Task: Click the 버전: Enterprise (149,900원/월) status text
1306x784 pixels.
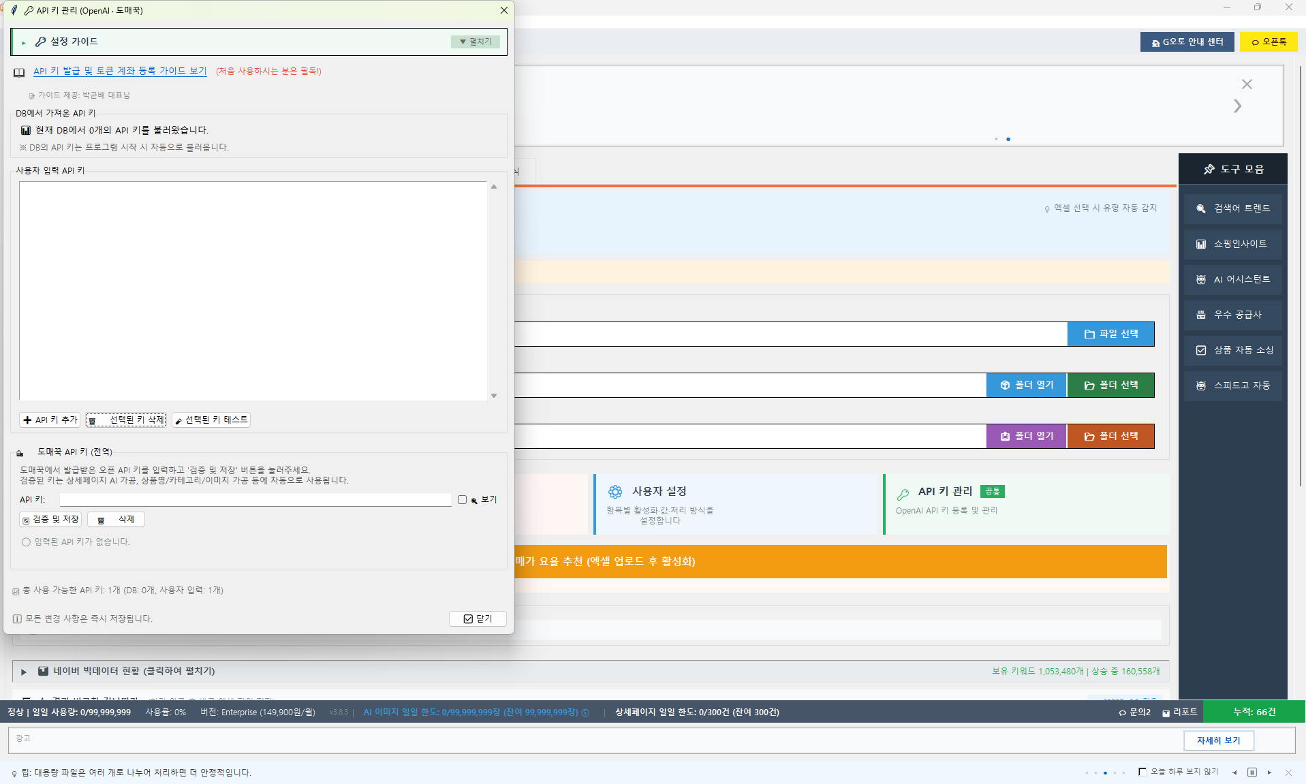Action: click(x=258, y=712)
